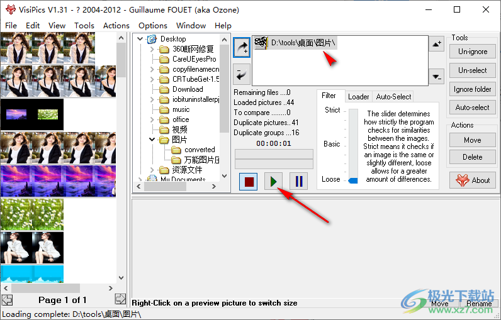Click the remove folder arrow icon
The image size is (501, 320).
[242, 74]
